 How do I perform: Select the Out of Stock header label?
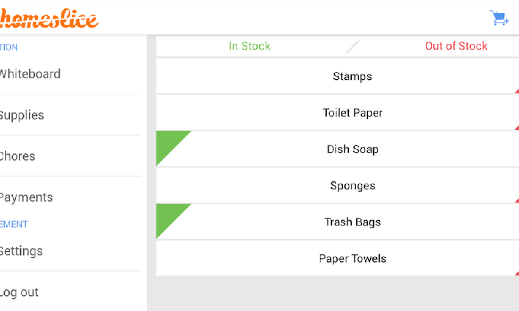point(456,46)
